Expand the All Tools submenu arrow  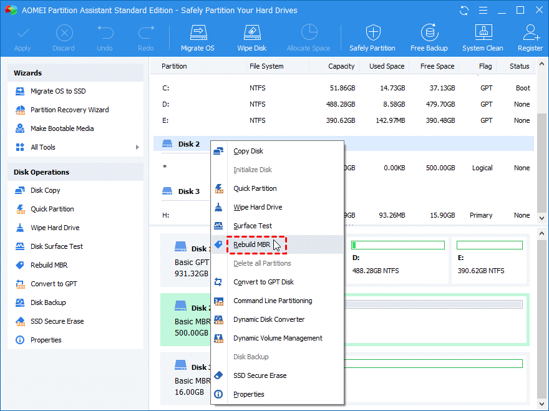tap(137, 147)
